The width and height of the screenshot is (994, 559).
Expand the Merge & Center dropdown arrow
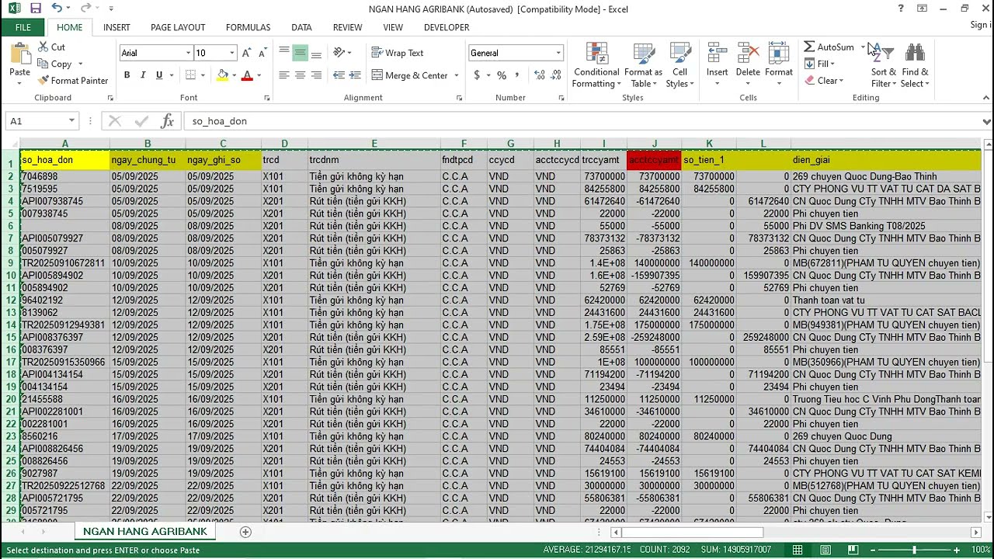pos(456,75)
